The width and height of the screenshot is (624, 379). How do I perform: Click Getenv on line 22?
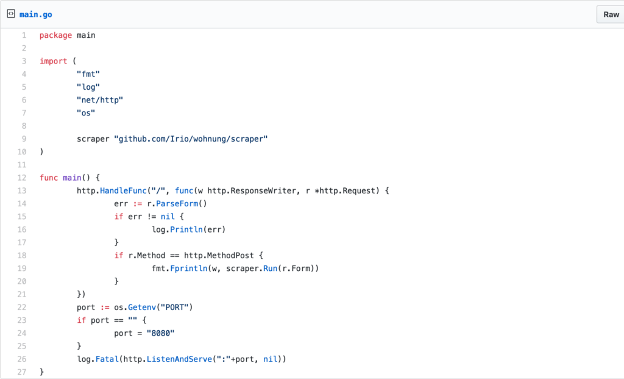[x=141, y=307]
